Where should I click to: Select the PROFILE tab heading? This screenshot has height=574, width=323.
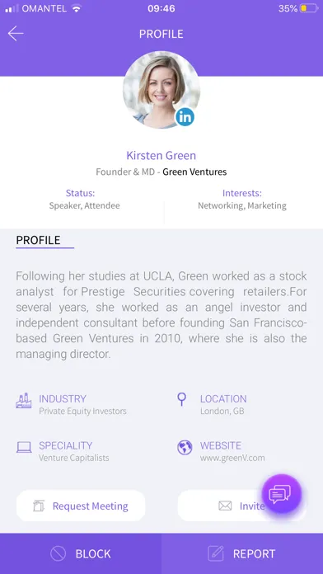pos(38,240)
